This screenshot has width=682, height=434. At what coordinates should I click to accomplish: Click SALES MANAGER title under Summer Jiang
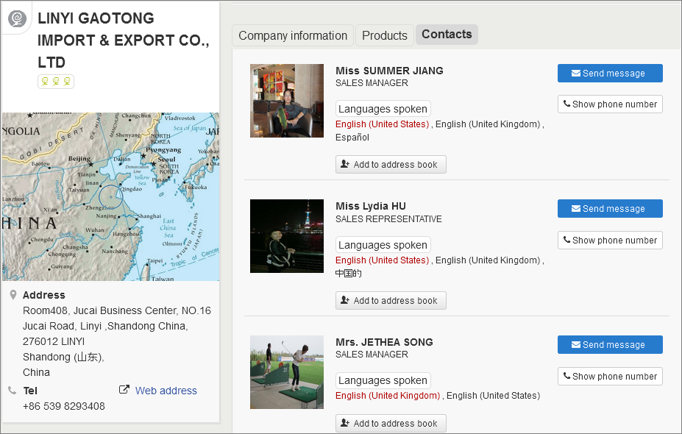(372, 83)
